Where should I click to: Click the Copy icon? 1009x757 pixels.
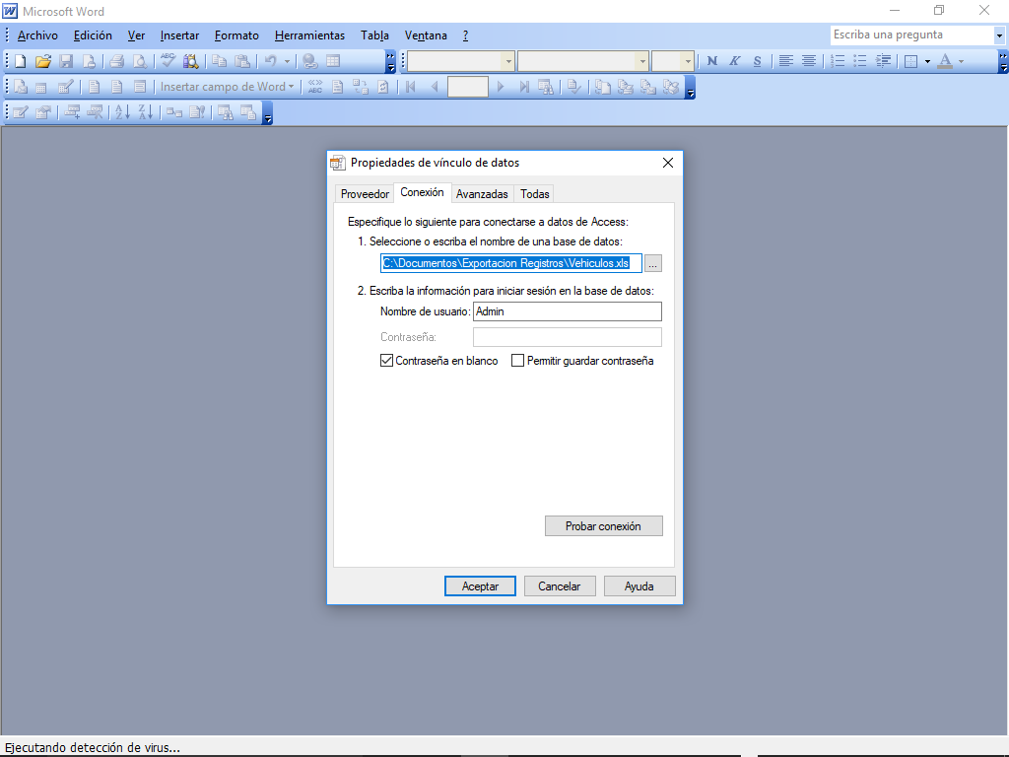point(220,61)
